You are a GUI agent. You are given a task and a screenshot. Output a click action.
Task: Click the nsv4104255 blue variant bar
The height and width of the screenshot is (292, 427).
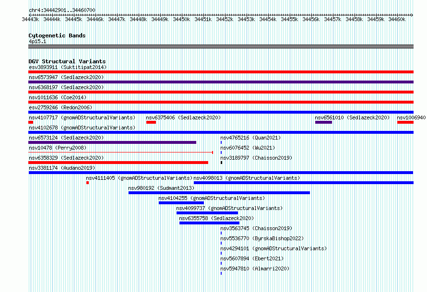(181, 203)
